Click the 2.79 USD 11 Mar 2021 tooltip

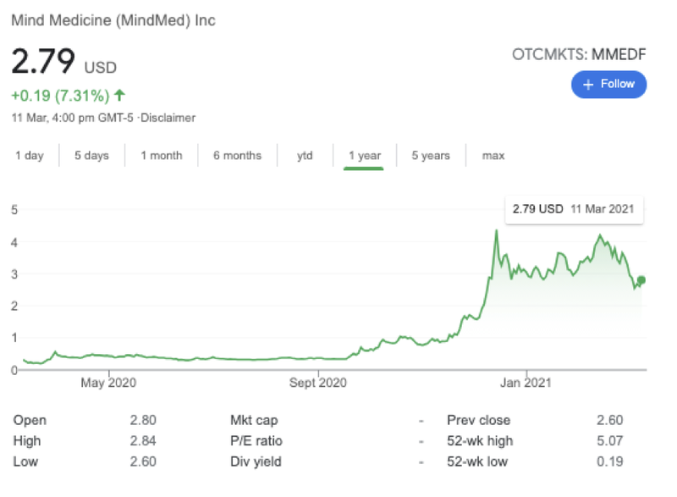click(574, 209)
